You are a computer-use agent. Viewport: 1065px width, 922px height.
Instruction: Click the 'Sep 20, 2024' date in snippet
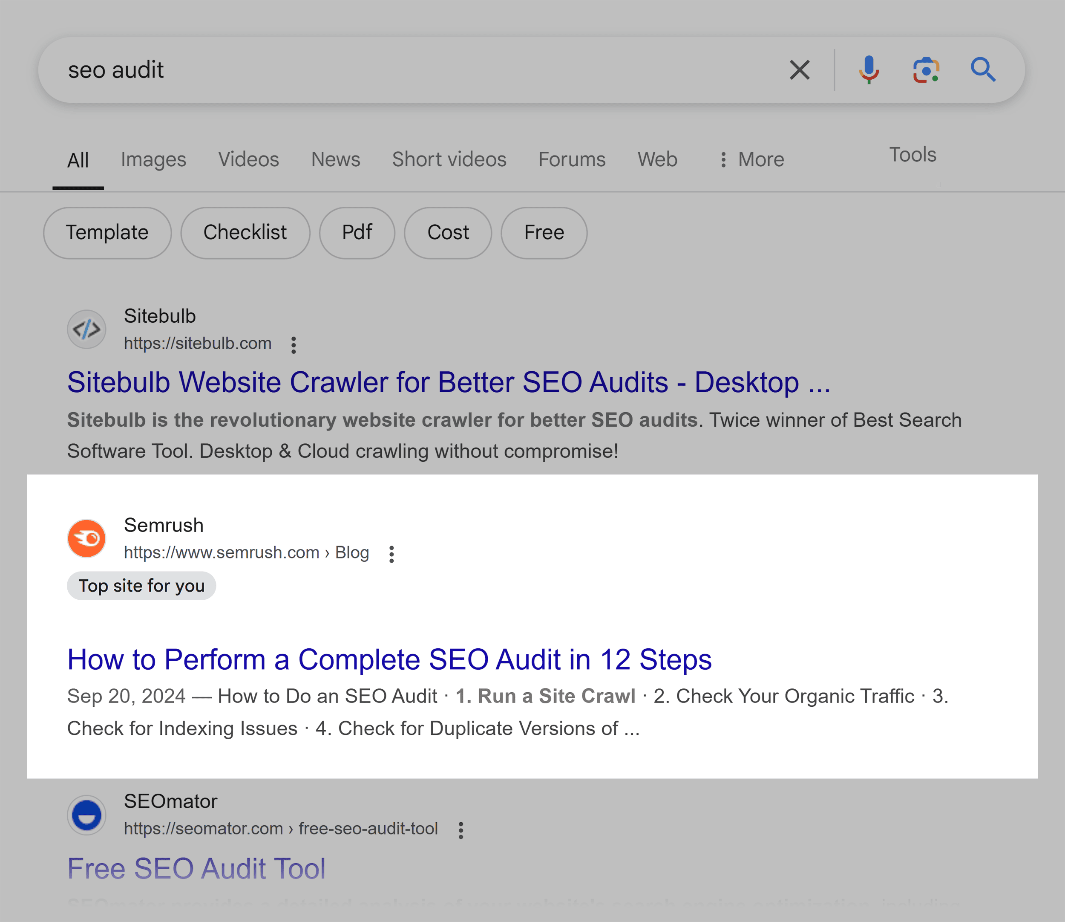click(126, 696)
